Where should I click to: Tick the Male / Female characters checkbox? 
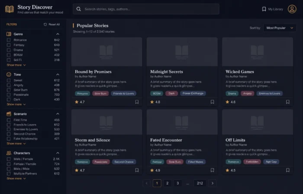[x=9, y=159]
